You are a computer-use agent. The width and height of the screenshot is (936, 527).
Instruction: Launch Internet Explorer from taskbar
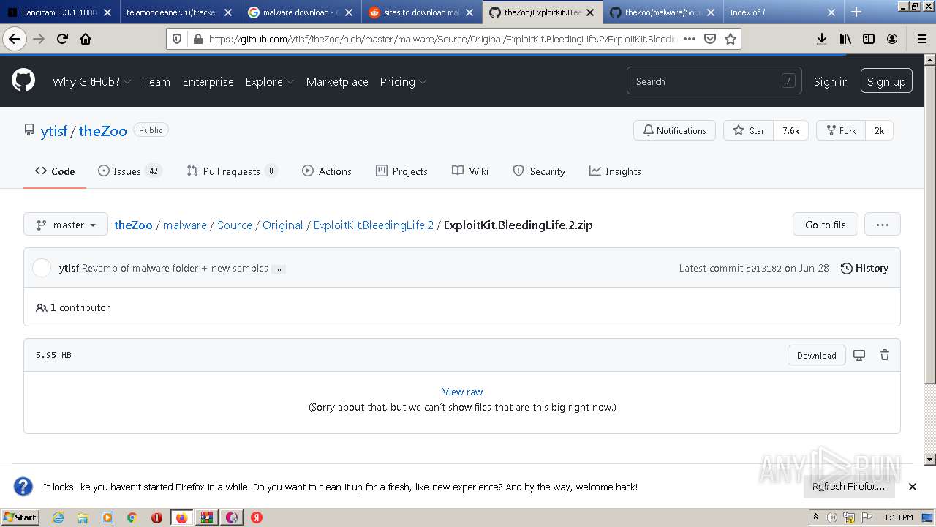tap(58, 517)
